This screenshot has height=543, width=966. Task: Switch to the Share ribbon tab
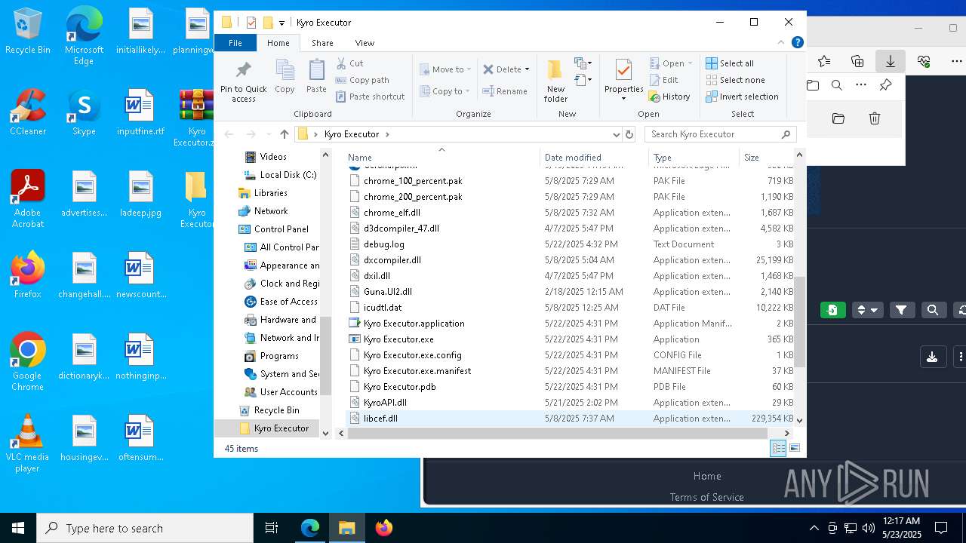point(322,43)
